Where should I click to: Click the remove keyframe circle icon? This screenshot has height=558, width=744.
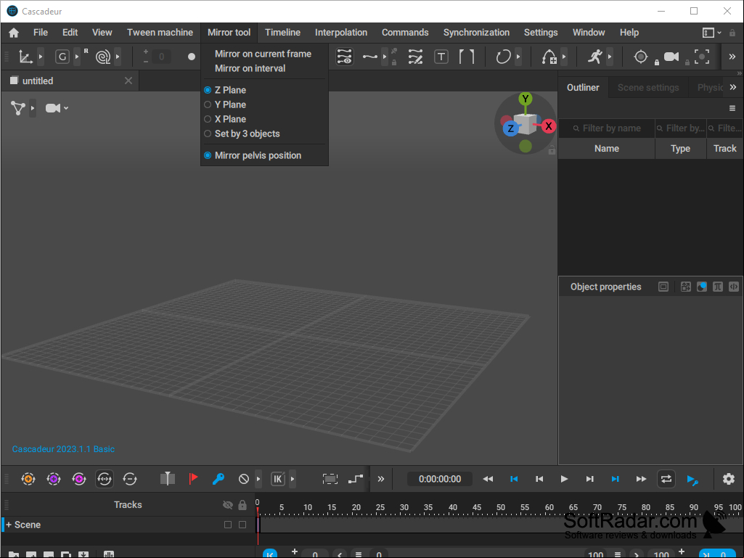[129, 479]
